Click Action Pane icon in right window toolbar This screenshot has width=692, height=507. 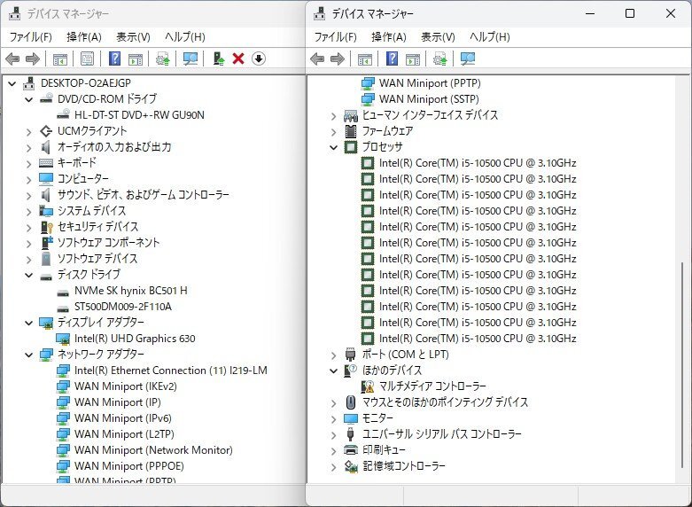pyautogui.click(x=413, y=58)
